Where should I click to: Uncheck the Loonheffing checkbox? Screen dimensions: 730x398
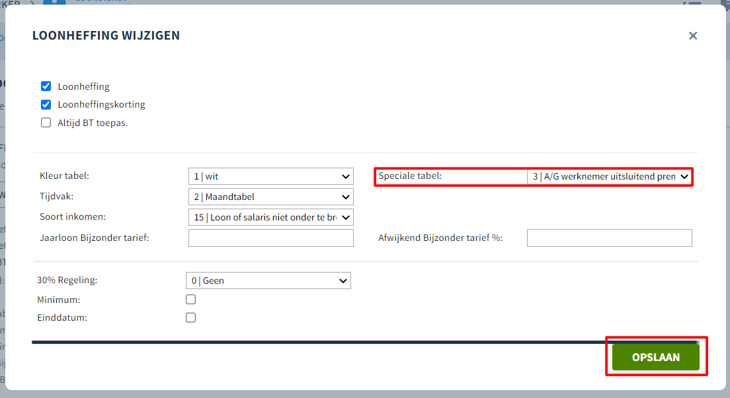(x=46, y=86)
